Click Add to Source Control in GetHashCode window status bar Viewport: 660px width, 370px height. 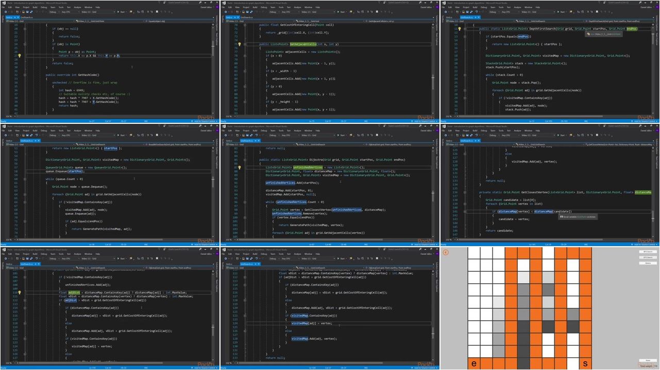tap(204, 121)
